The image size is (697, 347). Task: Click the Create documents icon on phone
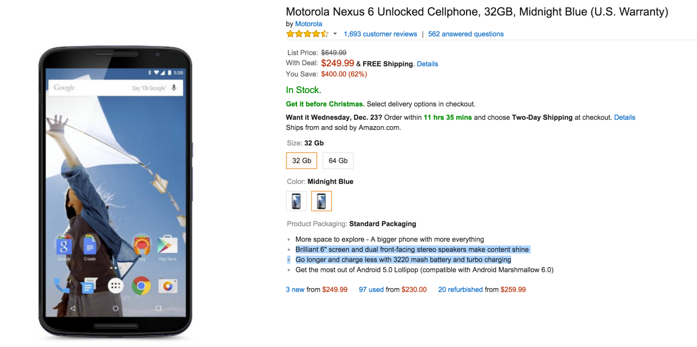pos(89,246)
